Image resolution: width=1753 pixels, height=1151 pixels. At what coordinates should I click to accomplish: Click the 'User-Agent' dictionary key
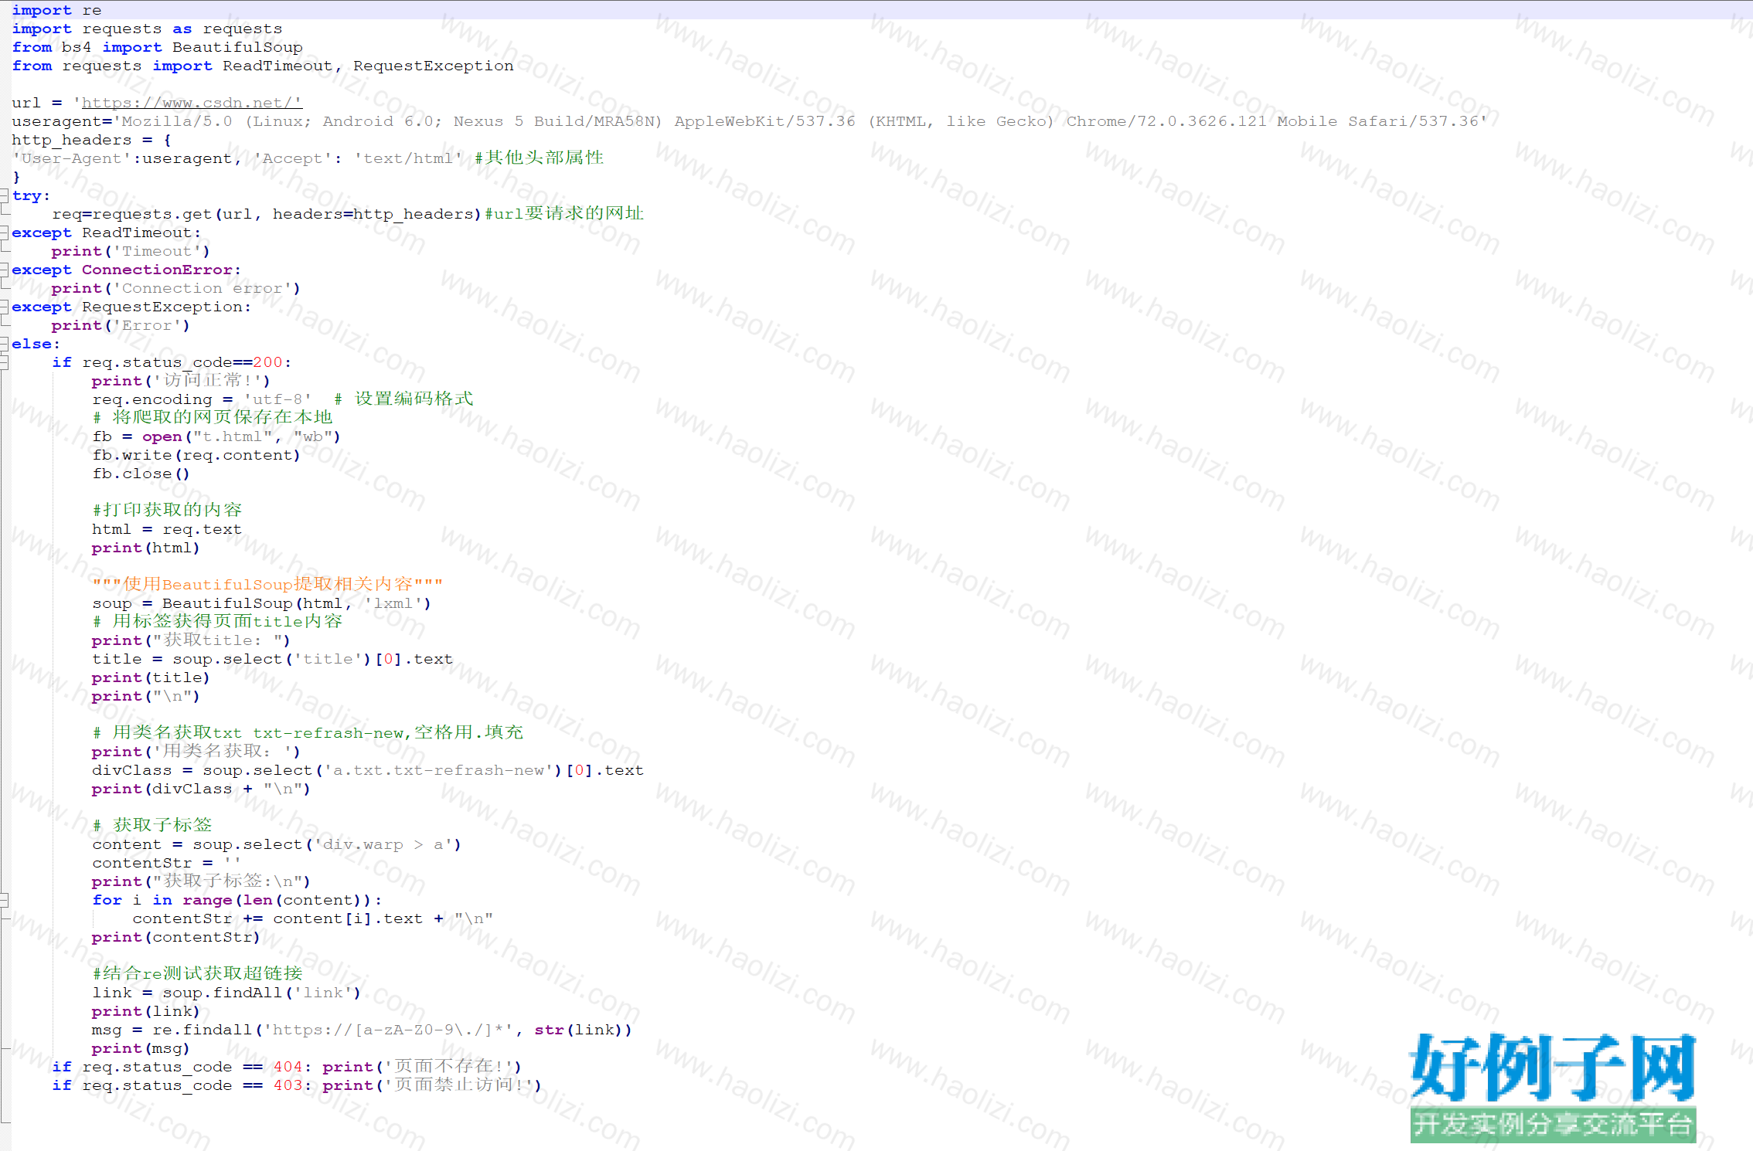tap(72, 158)
